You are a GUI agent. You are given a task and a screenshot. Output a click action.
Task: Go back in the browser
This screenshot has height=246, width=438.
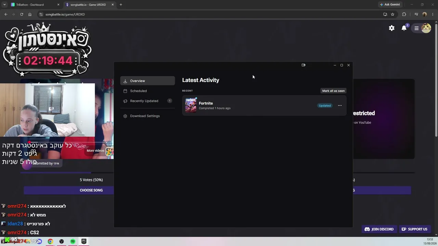pyautogui.click(x=6, y=14)
